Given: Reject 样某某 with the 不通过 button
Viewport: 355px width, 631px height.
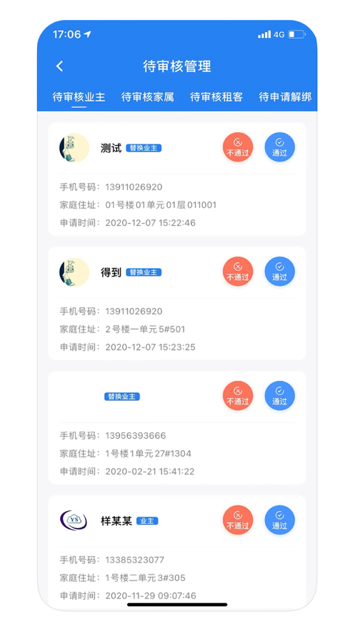Looking at the screenshot, I should click(x=238, y=521).
